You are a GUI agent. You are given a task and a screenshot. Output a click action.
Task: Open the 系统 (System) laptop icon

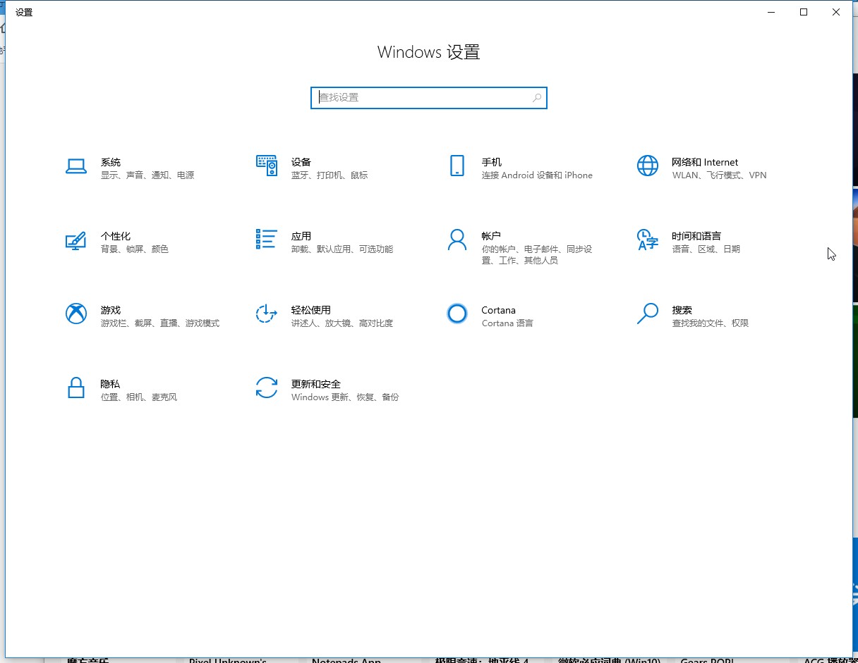point(75,166)
